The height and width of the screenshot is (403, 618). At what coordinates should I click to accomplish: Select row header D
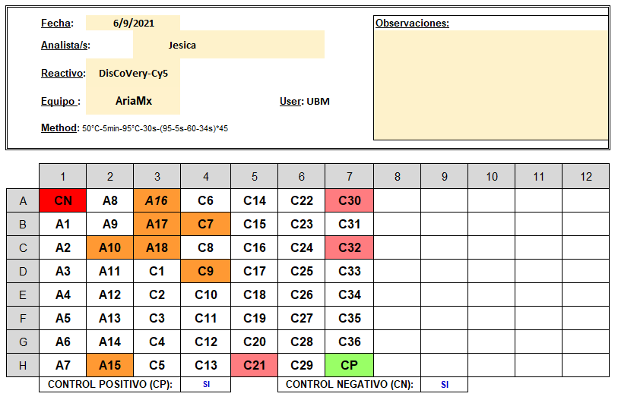(x=23, y=271)
